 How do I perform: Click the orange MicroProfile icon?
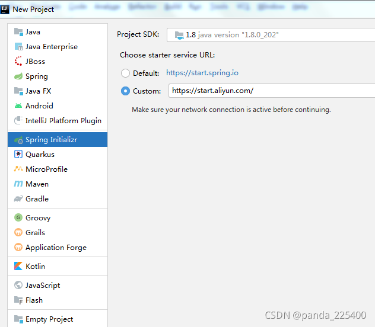(x=18, y=169)
